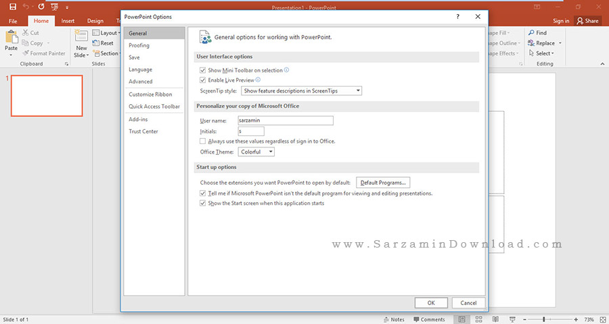Image resolution: width=609 pixels, height=324 pixels.
Task: Select Quick Access Toolbar category
Action: pos(154,106)
